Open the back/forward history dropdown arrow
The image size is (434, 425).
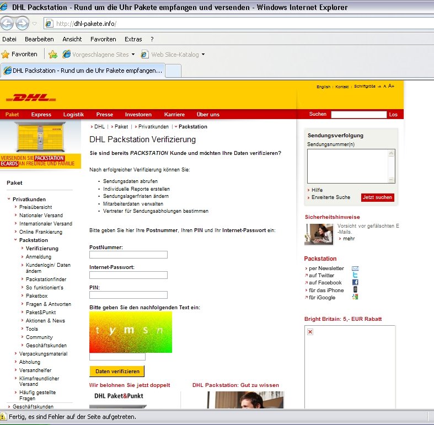point(34,24)
